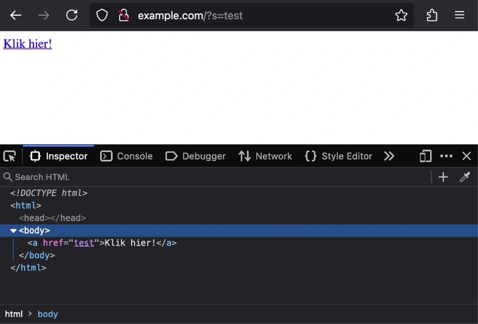The width and height of the screenshot is (478, 324).
Task: Open the extensions puzzle icon
Action: [432, 15]
